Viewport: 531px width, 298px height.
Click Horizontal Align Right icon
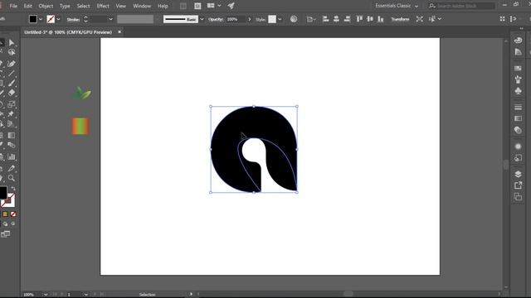[x=347, y=19]
